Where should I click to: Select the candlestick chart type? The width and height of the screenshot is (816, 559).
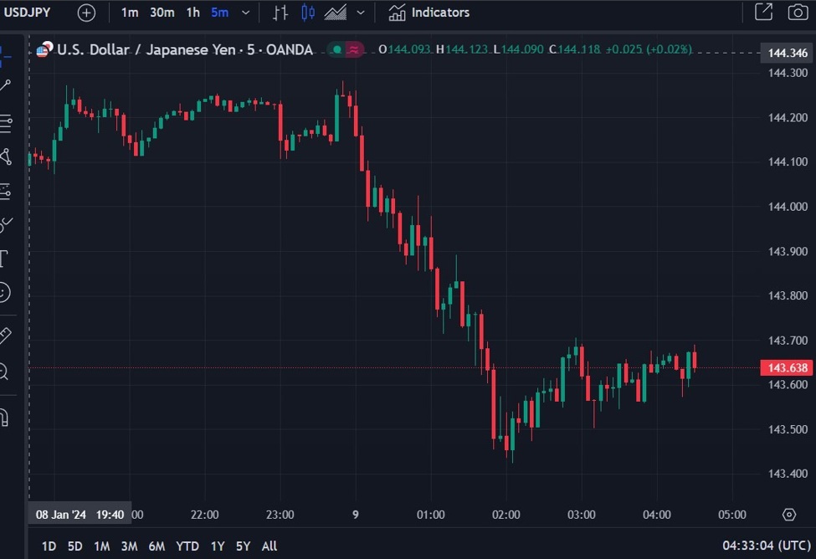tap(308, 13)
